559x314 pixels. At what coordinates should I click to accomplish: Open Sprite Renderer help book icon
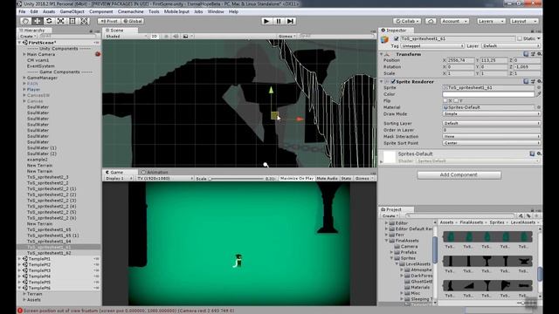coord(526,81)
